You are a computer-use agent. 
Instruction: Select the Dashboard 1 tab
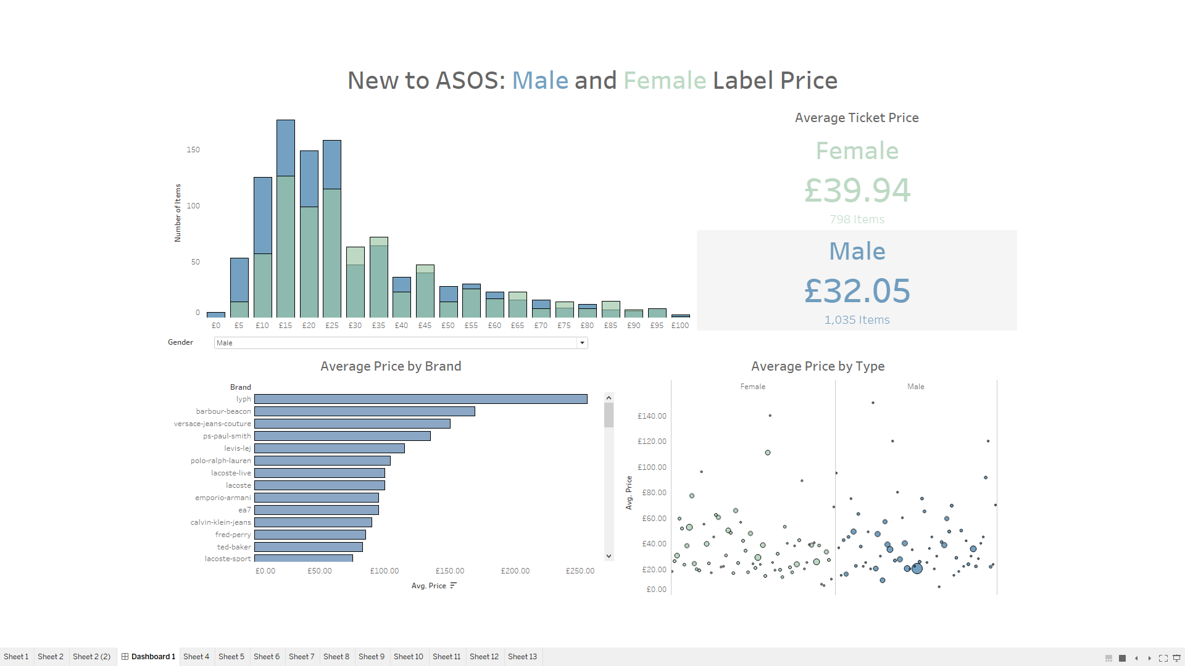tap(152, 656)
